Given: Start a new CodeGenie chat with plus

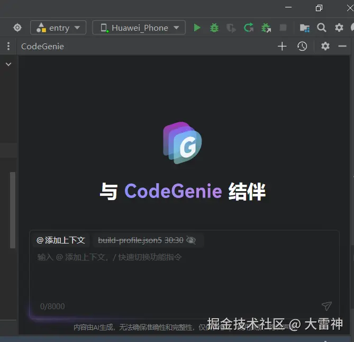Looking at the screenshot, I should click(282, 46).
